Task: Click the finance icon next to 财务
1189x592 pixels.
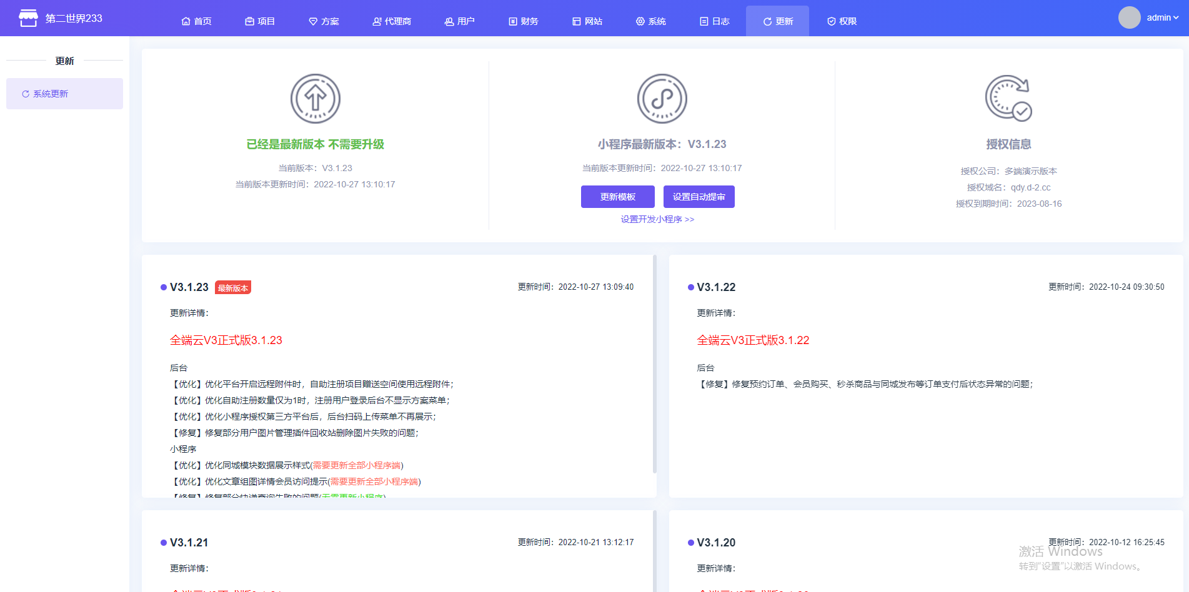Action: tap(513, 21)
